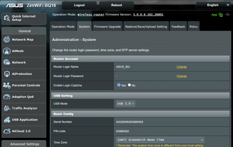This screenshot has height=147, width=233.
Task: Click Change next to Router Login Password
Action: click(x=181, y=76)
